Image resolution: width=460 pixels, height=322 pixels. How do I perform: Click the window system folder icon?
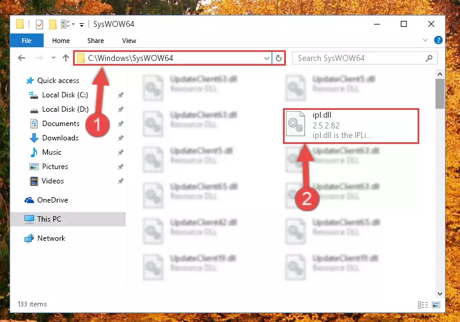[x=20, y=24]
